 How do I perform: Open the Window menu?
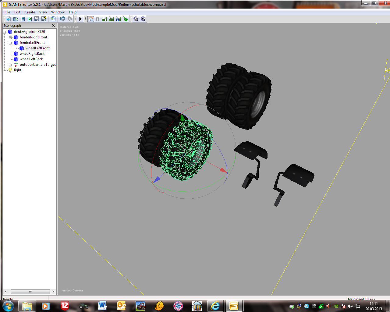58,12
